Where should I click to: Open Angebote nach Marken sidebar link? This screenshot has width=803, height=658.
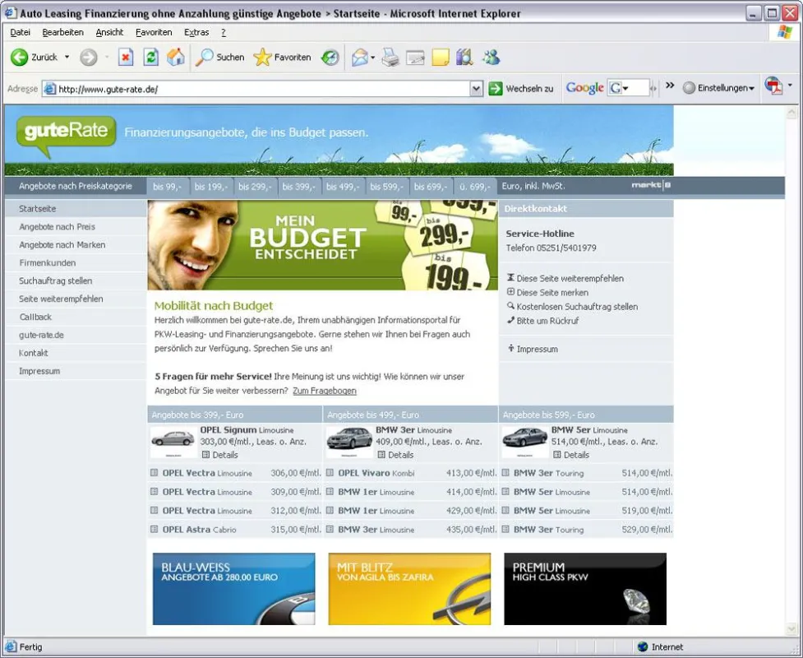coord(62,245)
